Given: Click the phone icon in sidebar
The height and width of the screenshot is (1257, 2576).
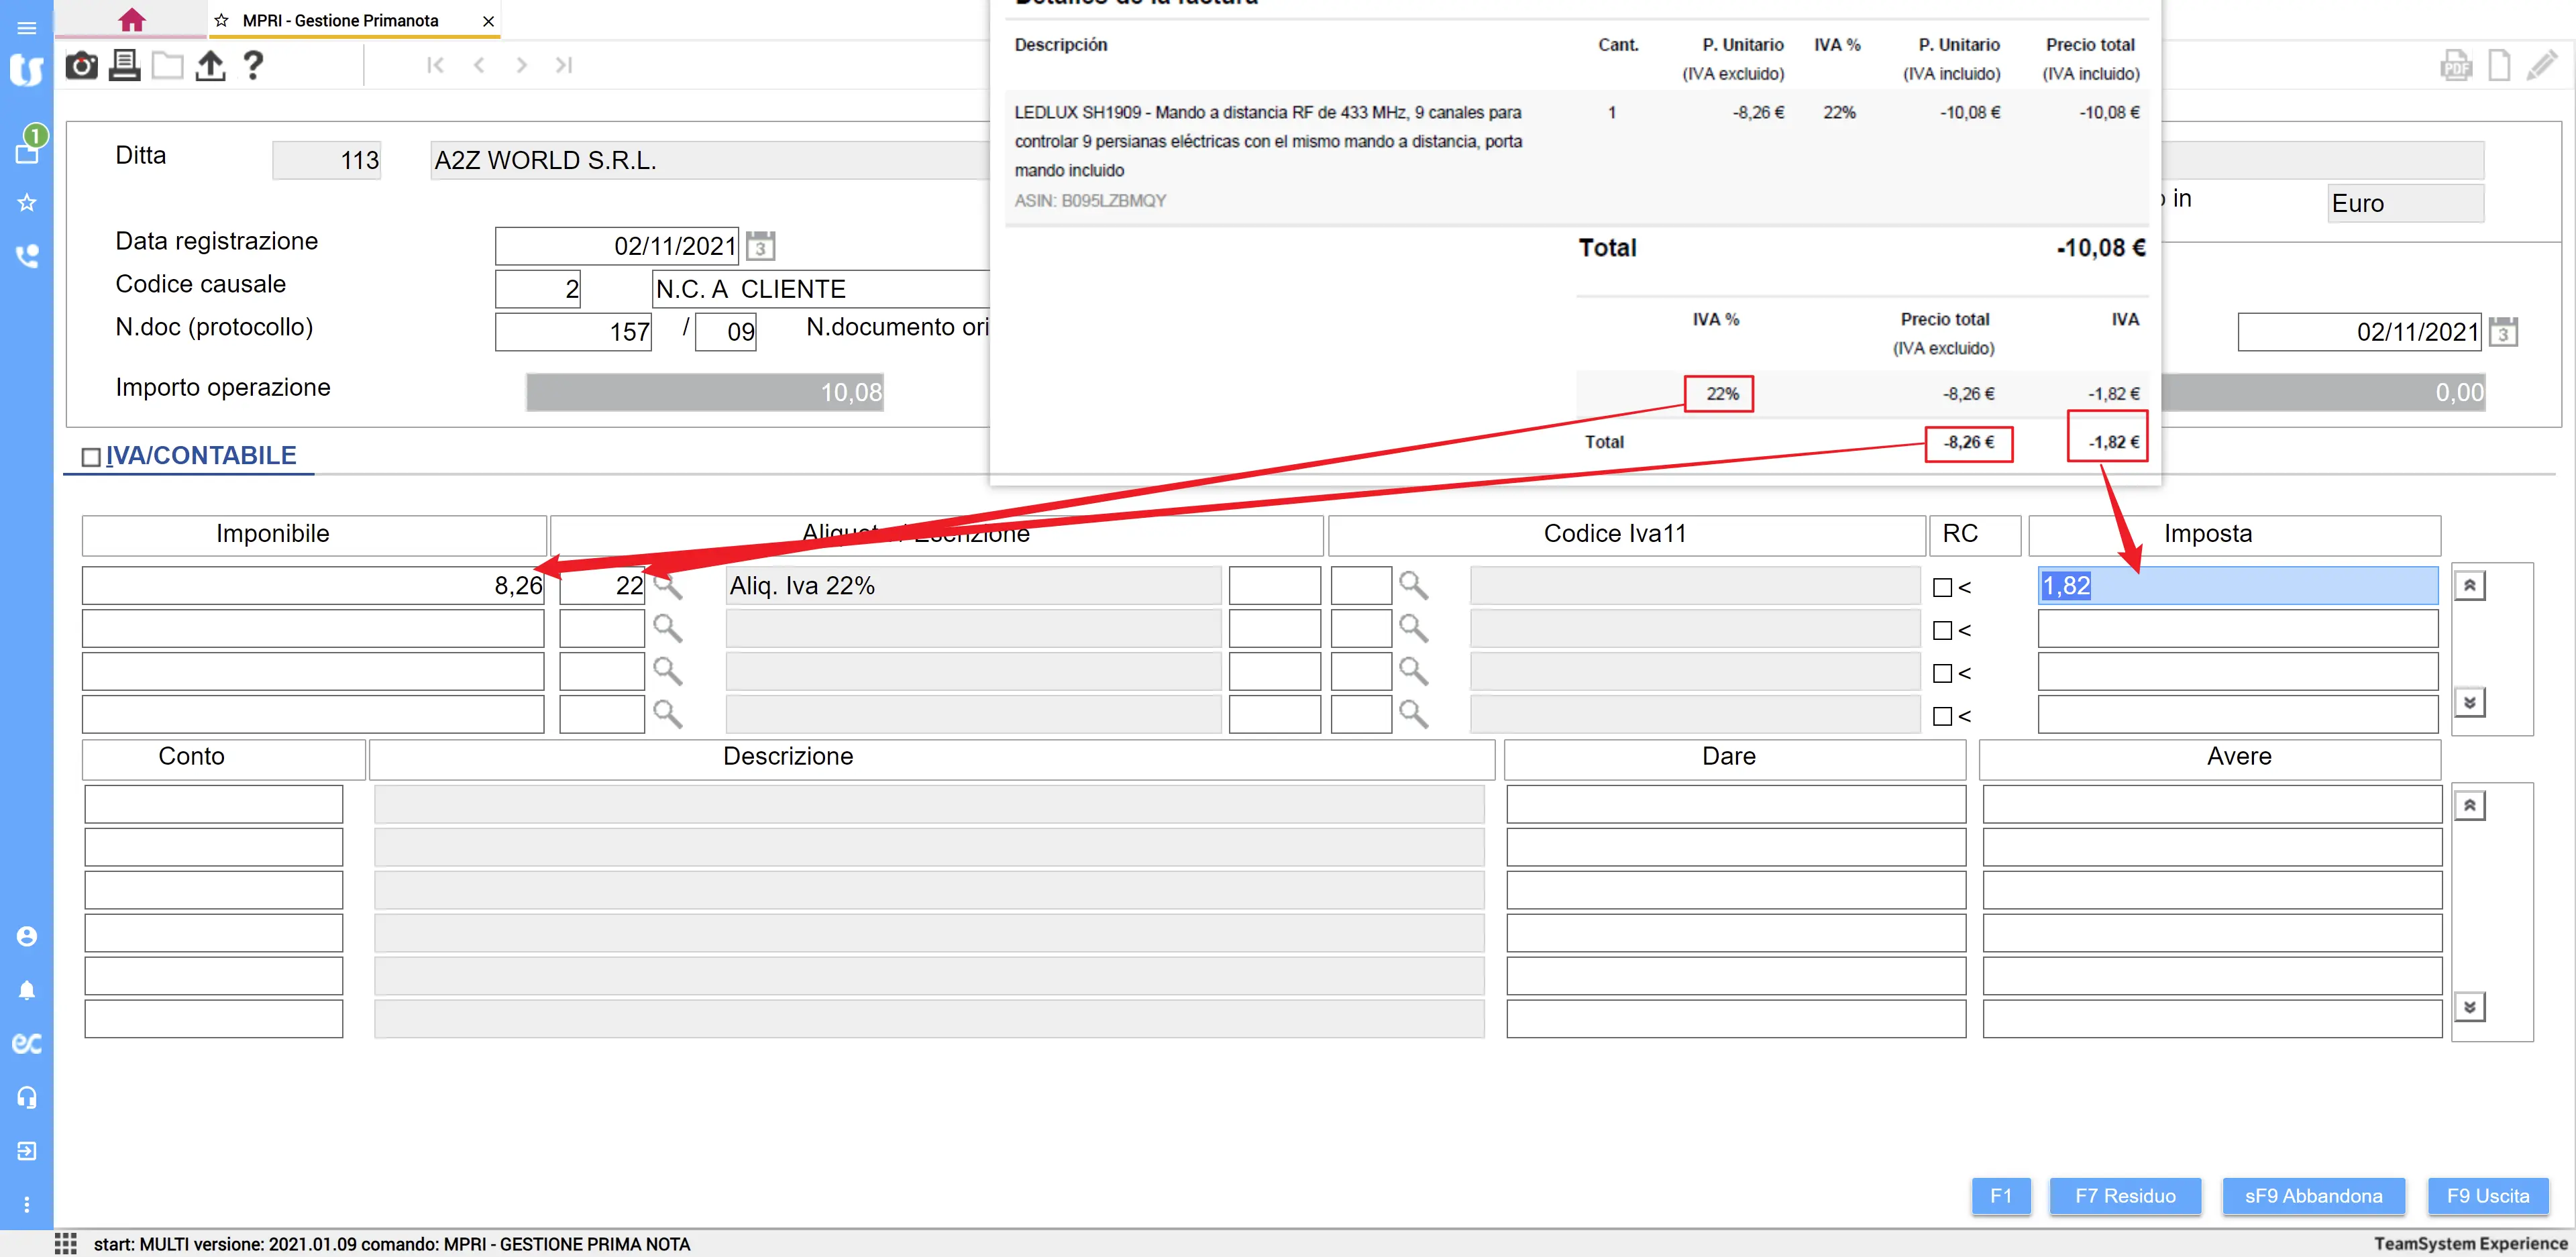Looking at the screenshot, I should coord(27,256).
